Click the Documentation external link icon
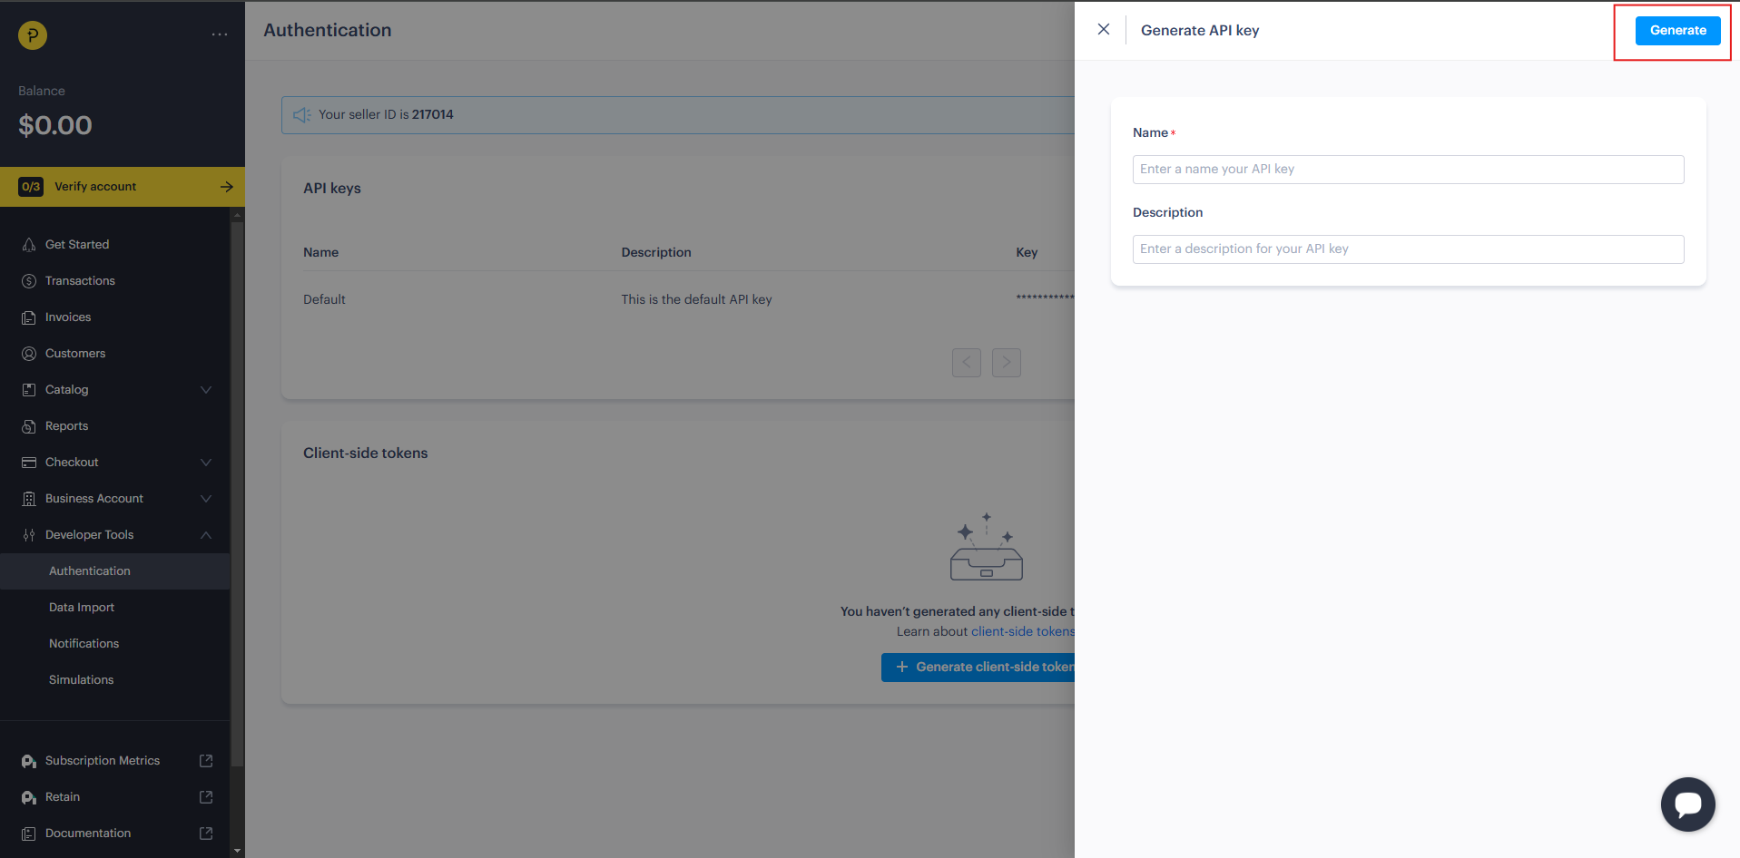Image resolution: width=1740 pixels, height=858 pixels. click(x=206, y=834)
